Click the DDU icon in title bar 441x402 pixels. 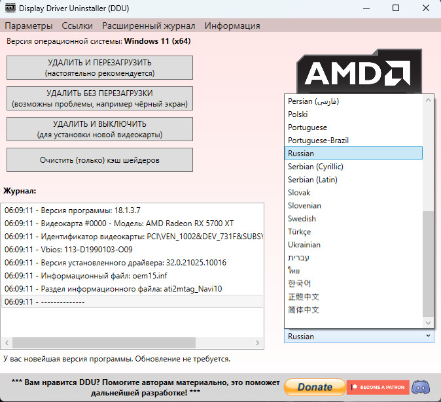9,9
